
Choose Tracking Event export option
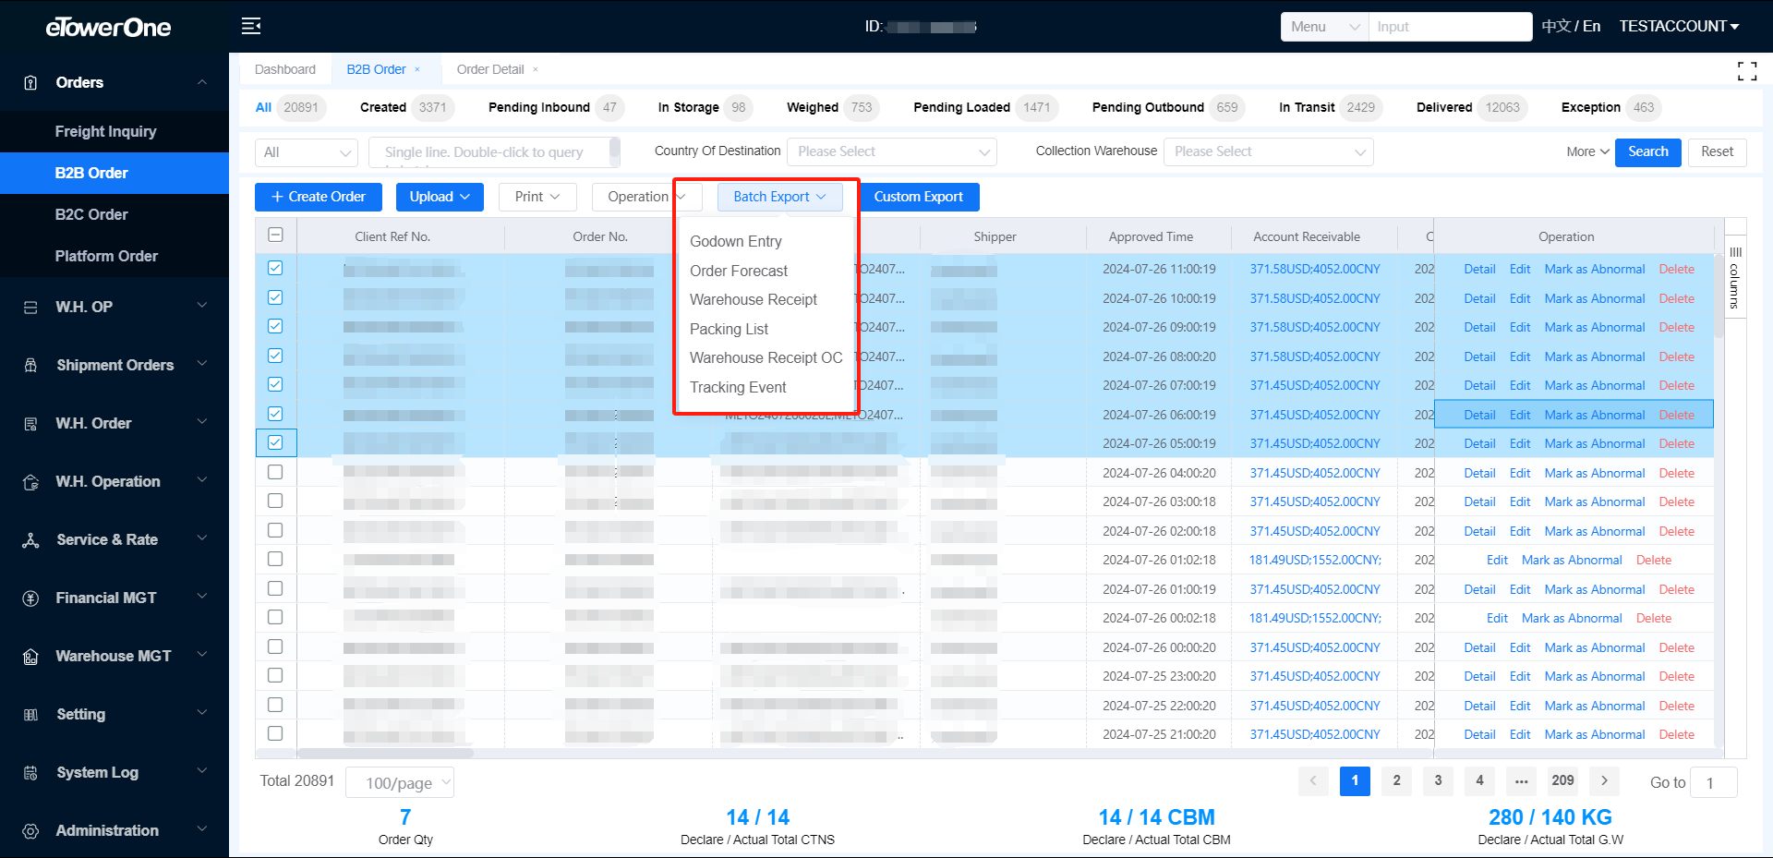coord(738,387)
